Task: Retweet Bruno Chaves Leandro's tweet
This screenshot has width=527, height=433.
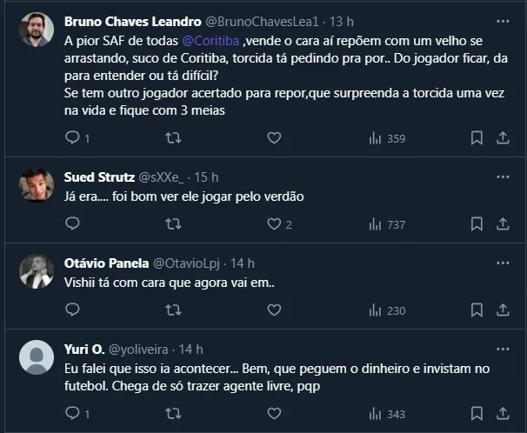Action: [x=173, y=137]
